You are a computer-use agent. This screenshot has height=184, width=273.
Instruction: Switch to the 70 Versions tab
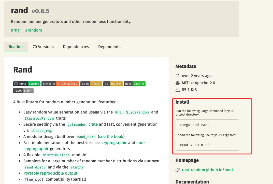click(x=43, y=47)
